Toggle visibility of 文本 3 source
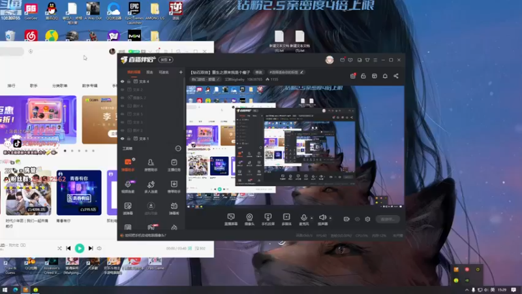 (x=123, y=122)
